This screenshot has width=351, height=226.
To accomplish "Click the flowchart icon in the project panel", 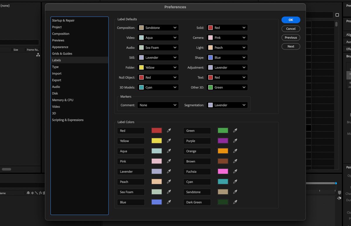I will [38, 55].
